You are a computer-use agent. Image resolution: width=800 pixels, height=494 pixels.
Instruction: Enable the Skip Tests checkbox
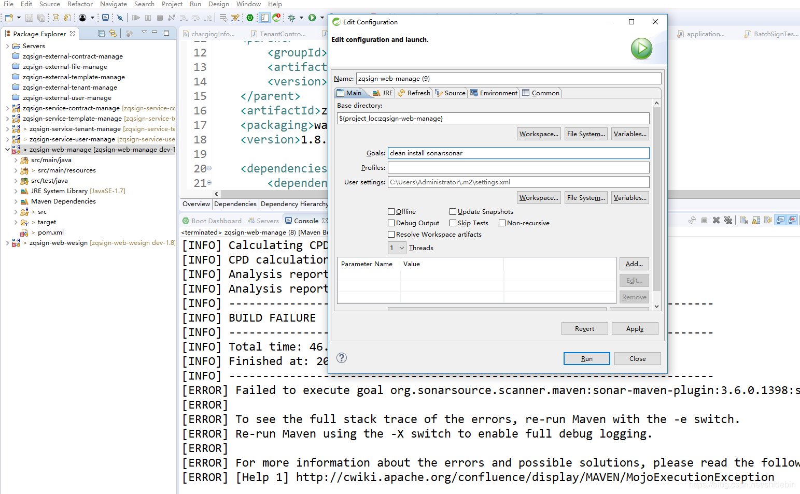tap(453, 223)
